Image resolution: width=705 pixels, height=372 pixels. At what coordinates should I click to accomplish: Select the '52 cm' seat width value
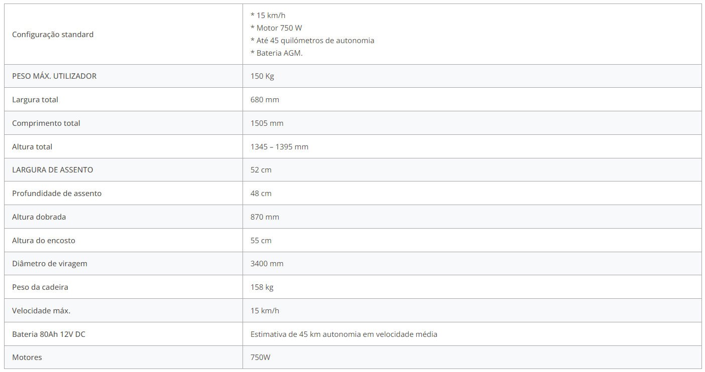click(x=261, y=170)
